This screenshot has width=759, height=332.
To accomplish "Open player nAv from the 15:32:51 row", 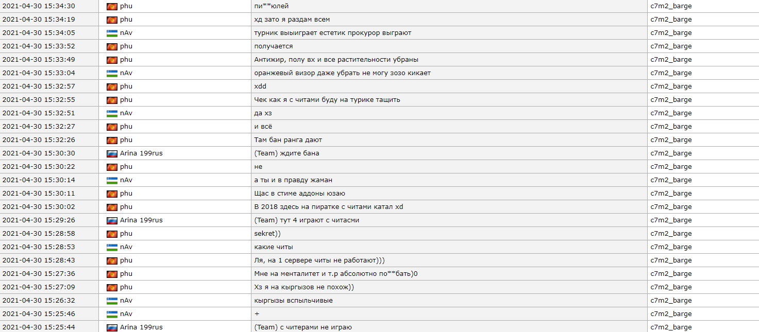I will 126,113.
